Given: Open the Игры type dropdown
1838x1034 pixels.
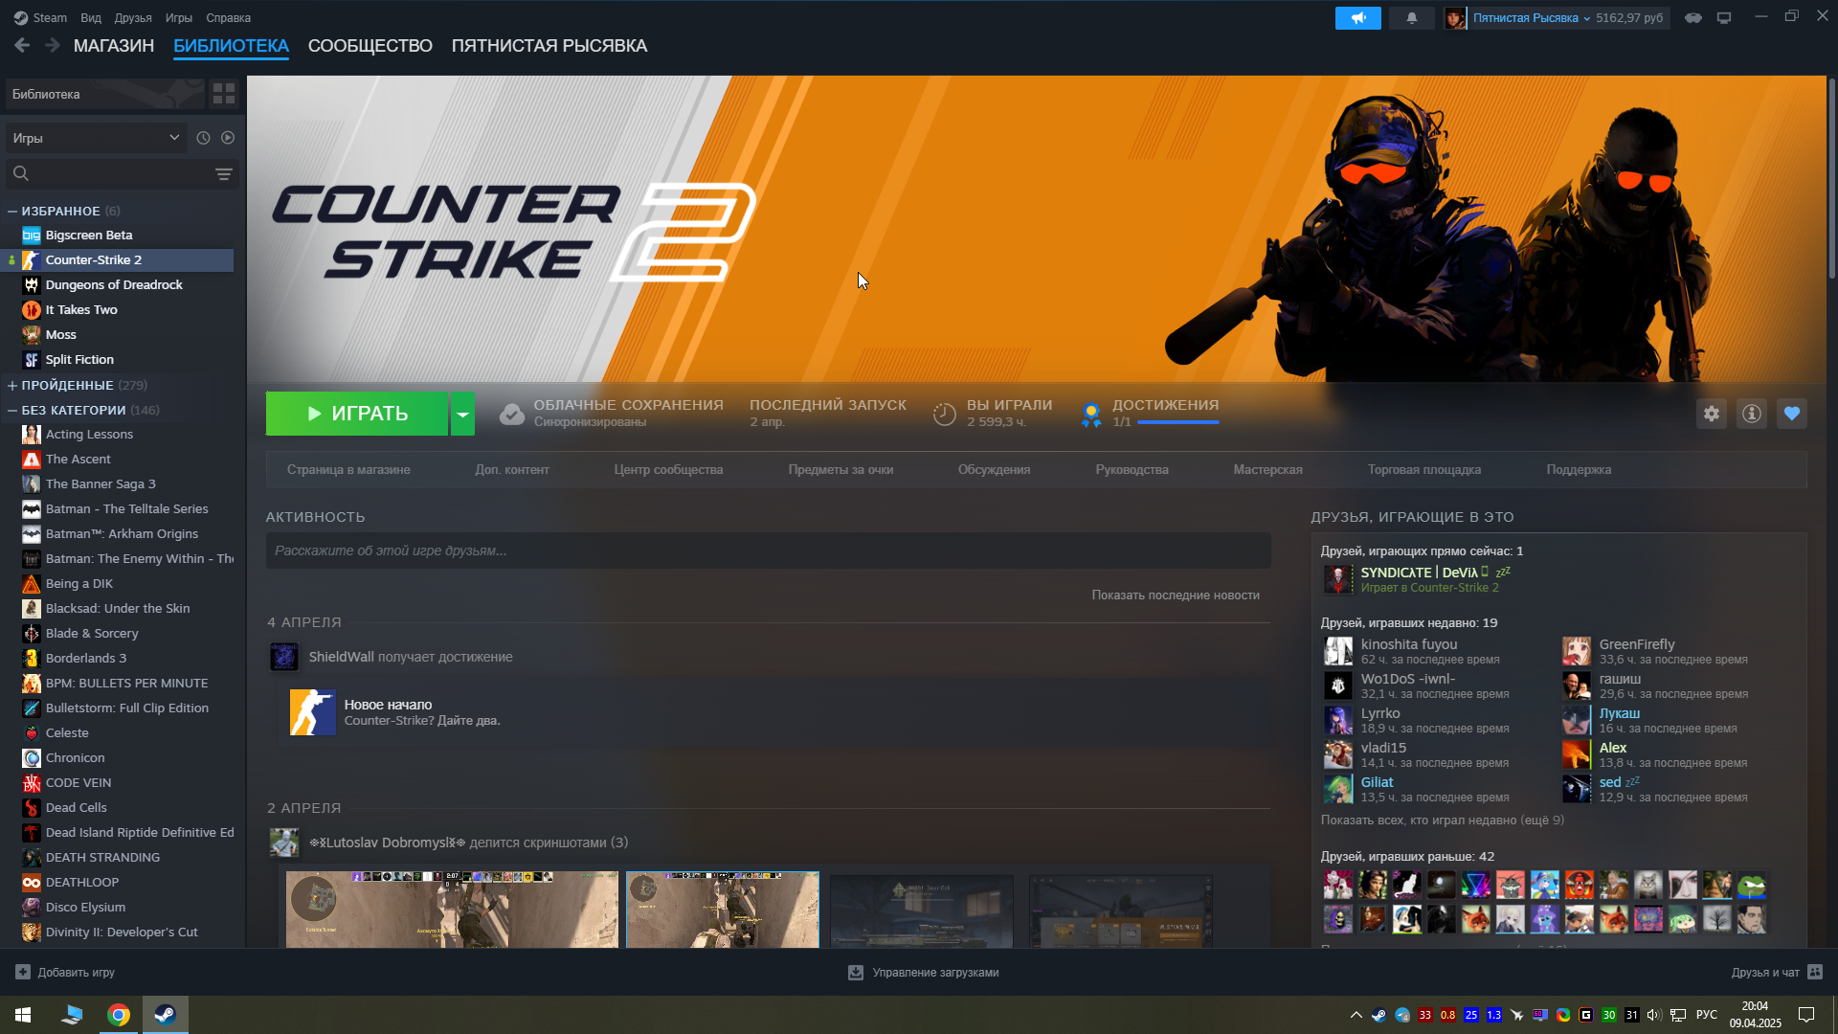Looking at the screenshot, I should click(x=96, y=138).
